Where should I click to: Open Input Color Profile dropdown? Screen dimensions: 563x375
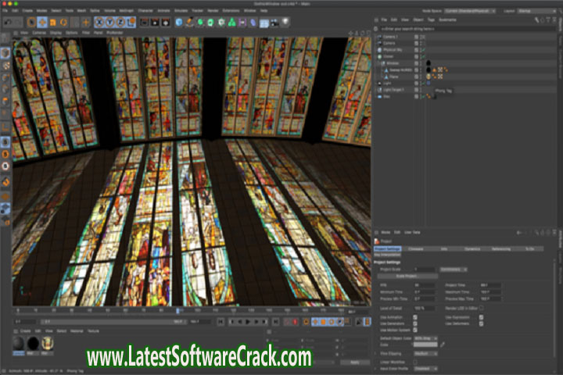425,369
